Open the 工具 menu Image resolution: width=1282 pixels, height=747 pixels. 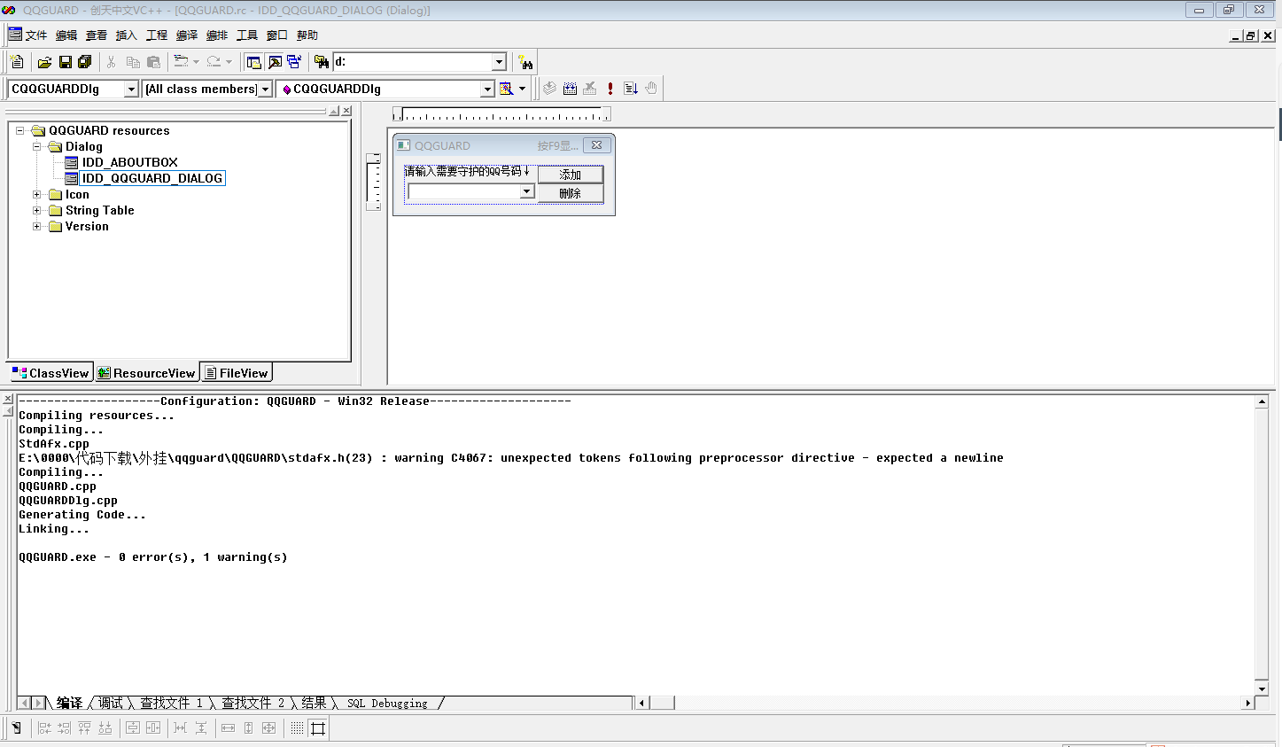pos(246,35)
